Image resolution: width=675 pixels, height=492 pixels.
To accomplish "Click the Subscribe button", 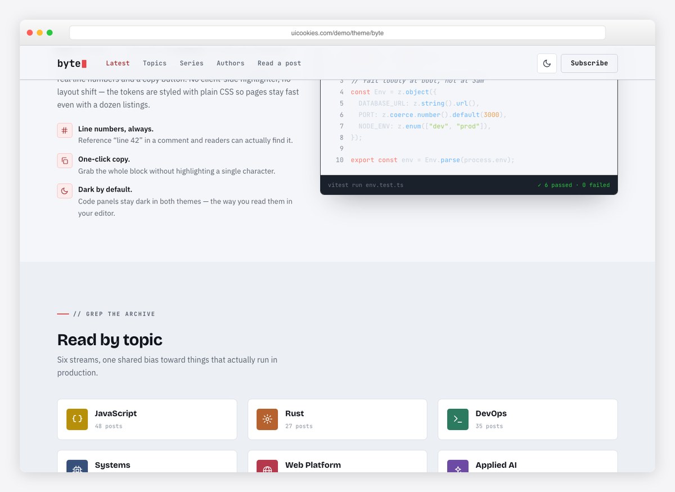I will coord(589,64).
